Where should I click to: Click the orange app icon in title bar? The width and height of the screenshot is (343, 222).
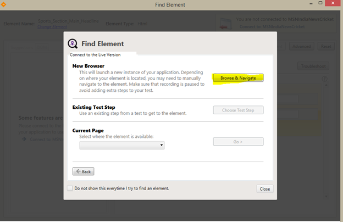4,5
